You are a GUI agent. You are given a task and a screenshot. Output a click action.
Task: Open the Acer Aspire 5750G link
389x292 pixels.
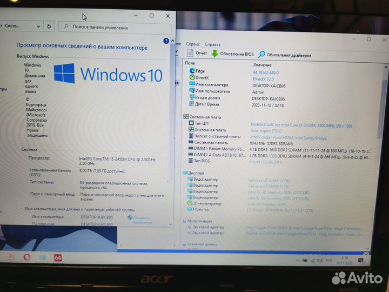point(266,131)
